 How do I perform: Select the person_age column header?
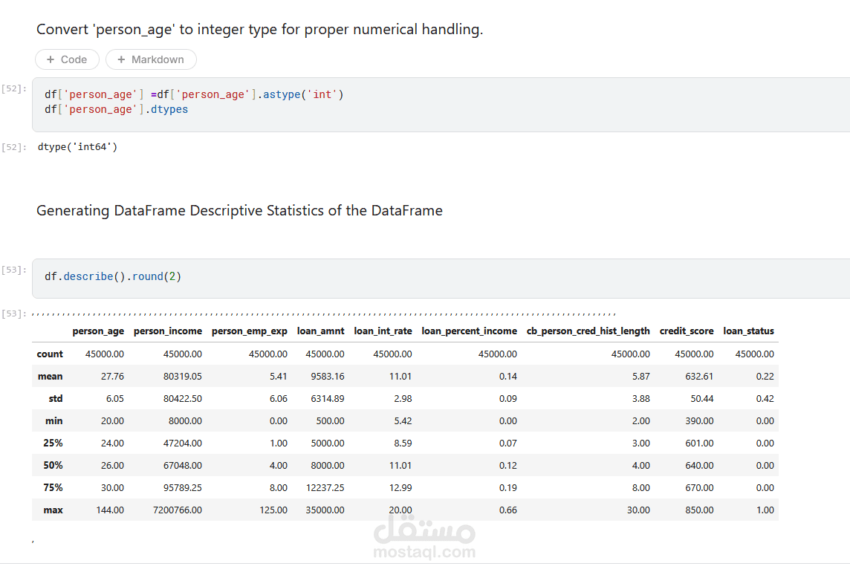(x=98, y=331)
